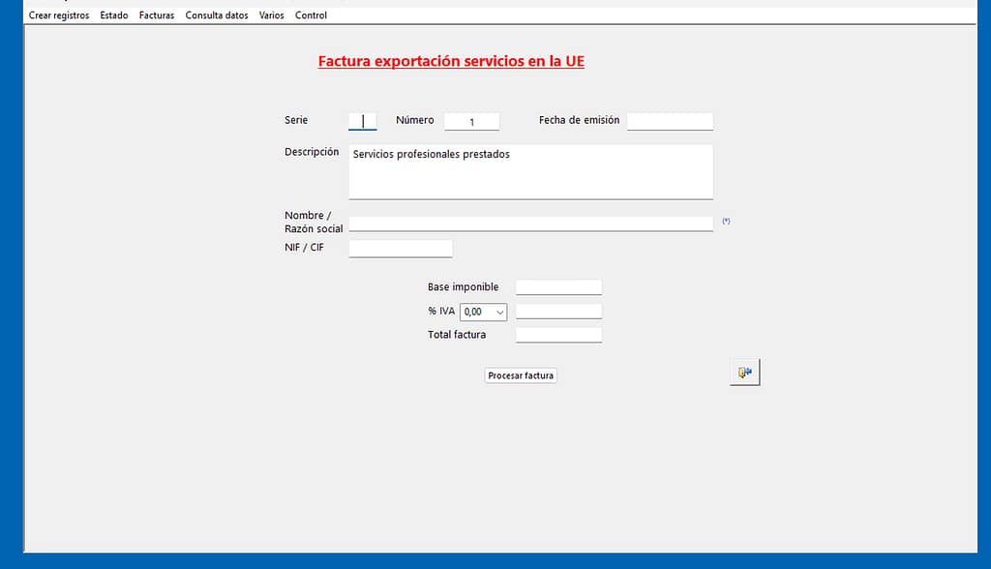Screen dimensions: 991x569
Task: Focus the Serie input field
Action: point(362,121)
